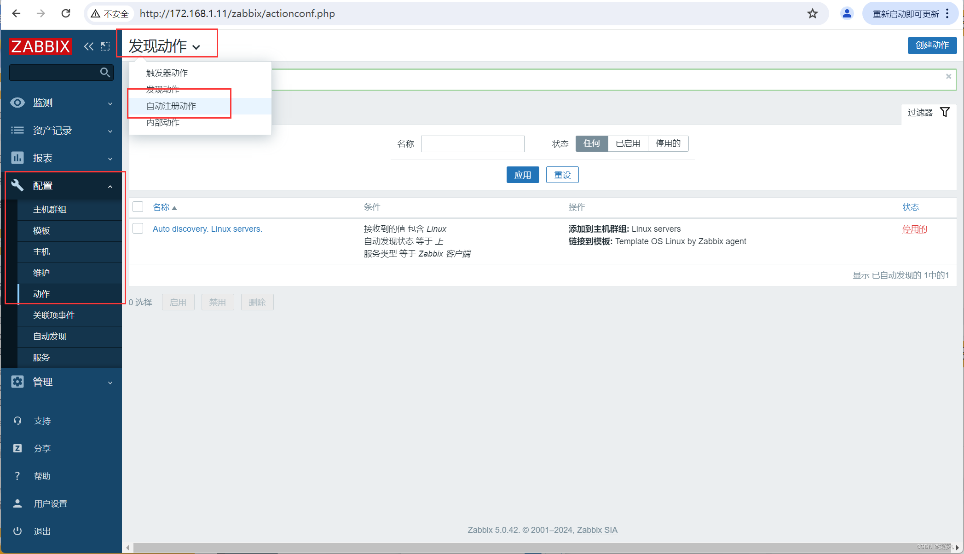
Task: Select the 资产记录 inventory sidebar icon
Action: pyautogui.click(x=17, y=130)
